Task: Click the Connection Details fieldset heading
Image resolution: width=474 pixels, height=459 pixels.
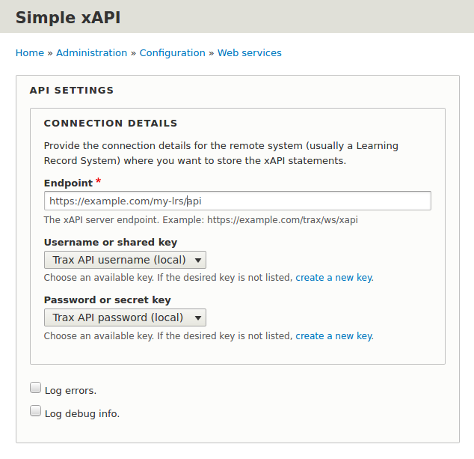Action: 111,124
